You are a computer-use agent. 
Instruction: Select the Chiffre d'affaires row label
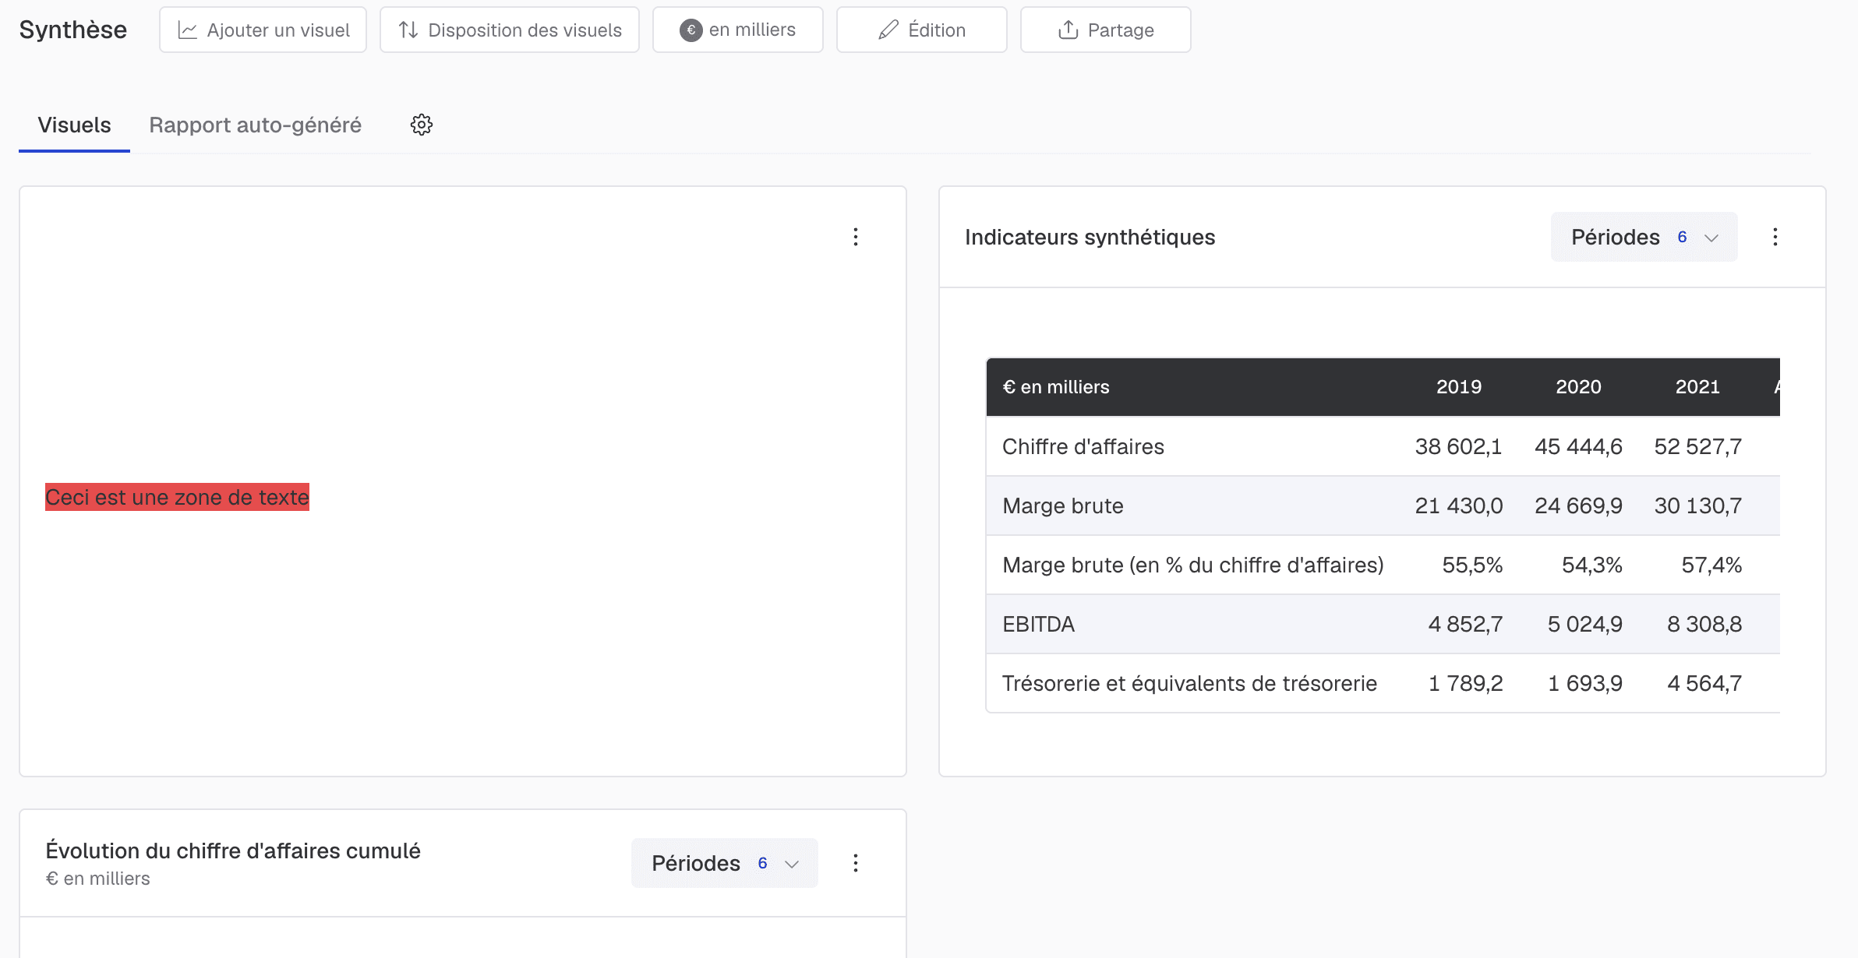[x=1083, y=446]
